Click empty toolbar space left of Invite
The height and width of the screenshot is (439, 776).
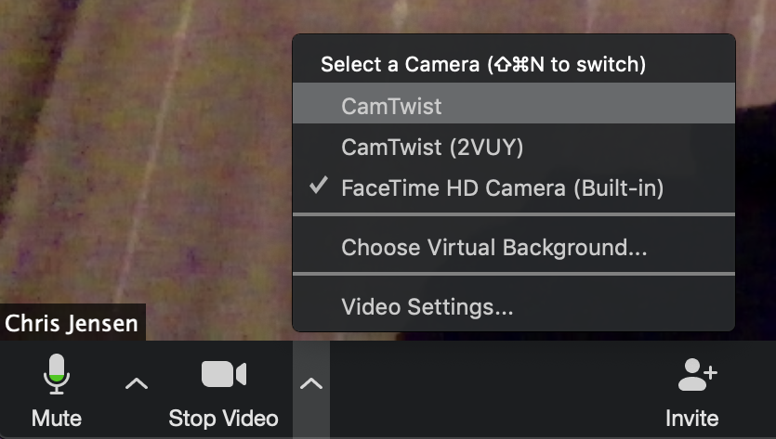pyautogui.click(x=495, y=389)
